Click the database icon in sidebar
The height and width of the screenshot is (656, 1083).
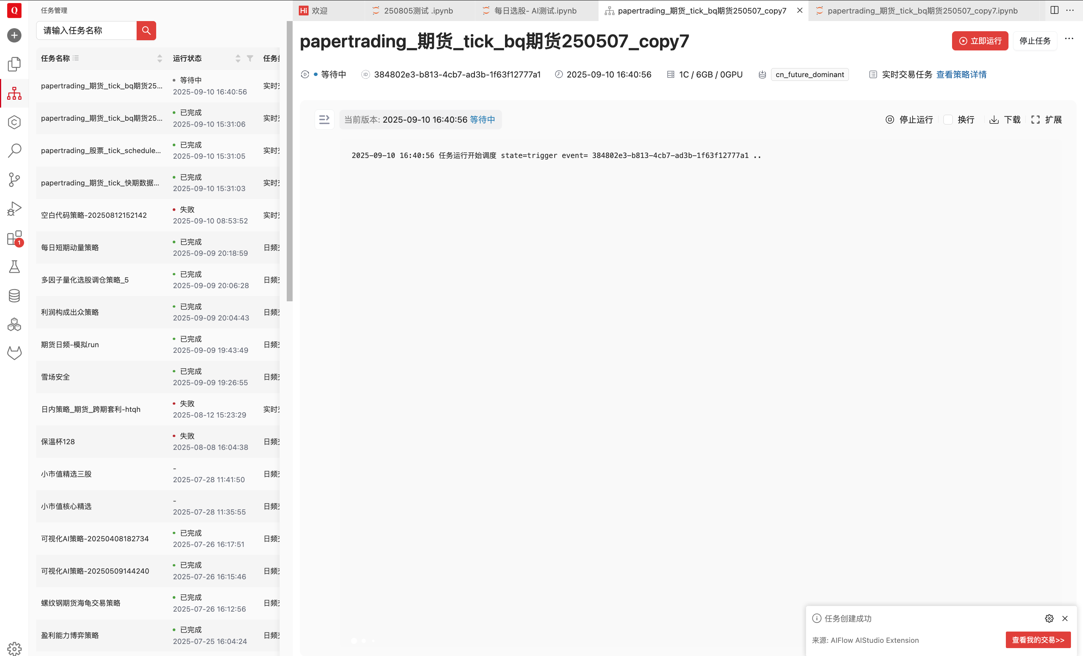14,296
